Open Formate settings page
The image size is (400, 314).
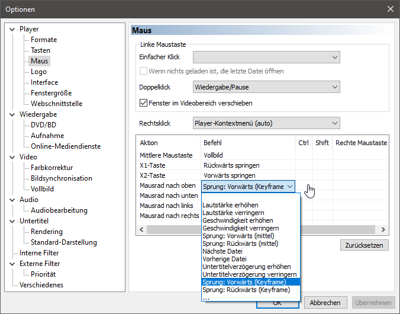click(44, 40)
